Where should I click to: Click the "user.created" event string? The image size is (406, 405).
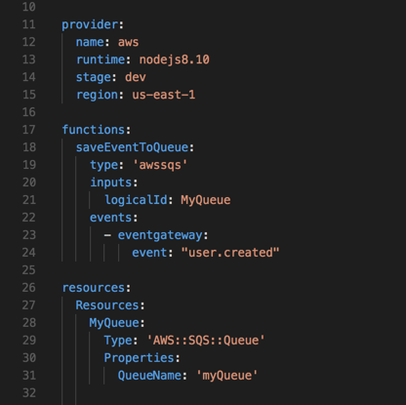click(230, 253)
